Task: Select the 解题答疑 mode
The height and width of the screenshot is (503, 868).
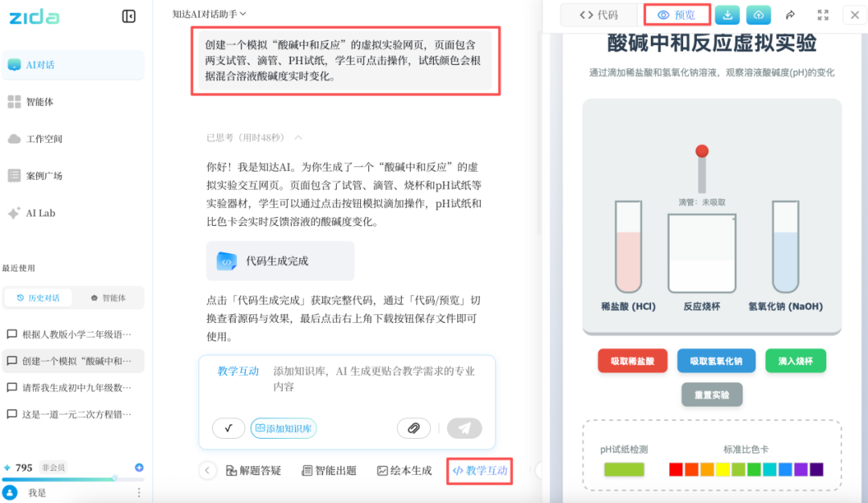Action: pyautogui.click(x=253, y=470)
